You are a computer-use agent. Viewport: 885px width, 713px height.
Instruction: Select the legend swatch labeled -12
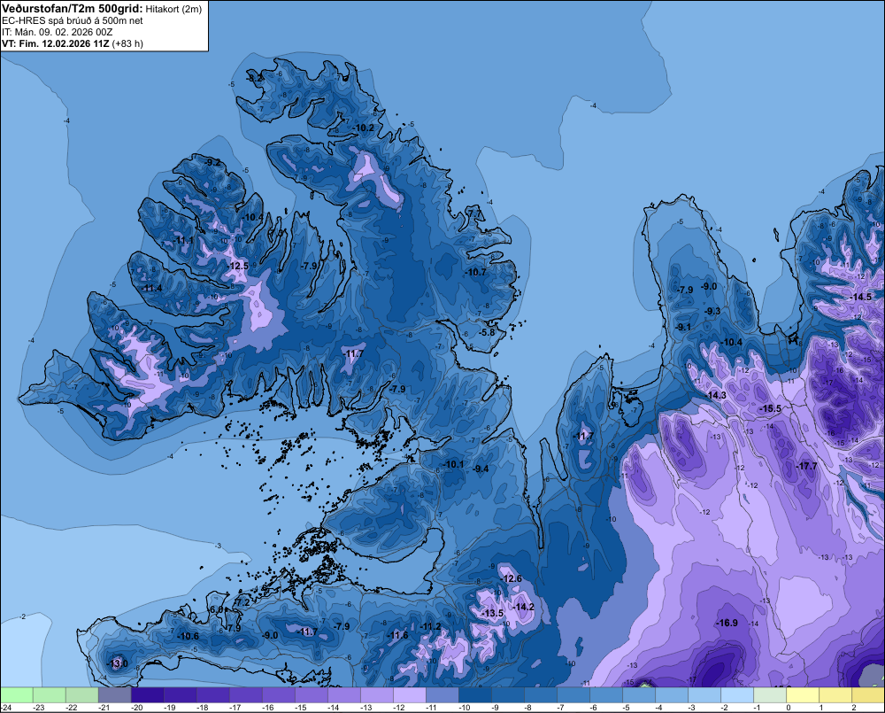409,694
